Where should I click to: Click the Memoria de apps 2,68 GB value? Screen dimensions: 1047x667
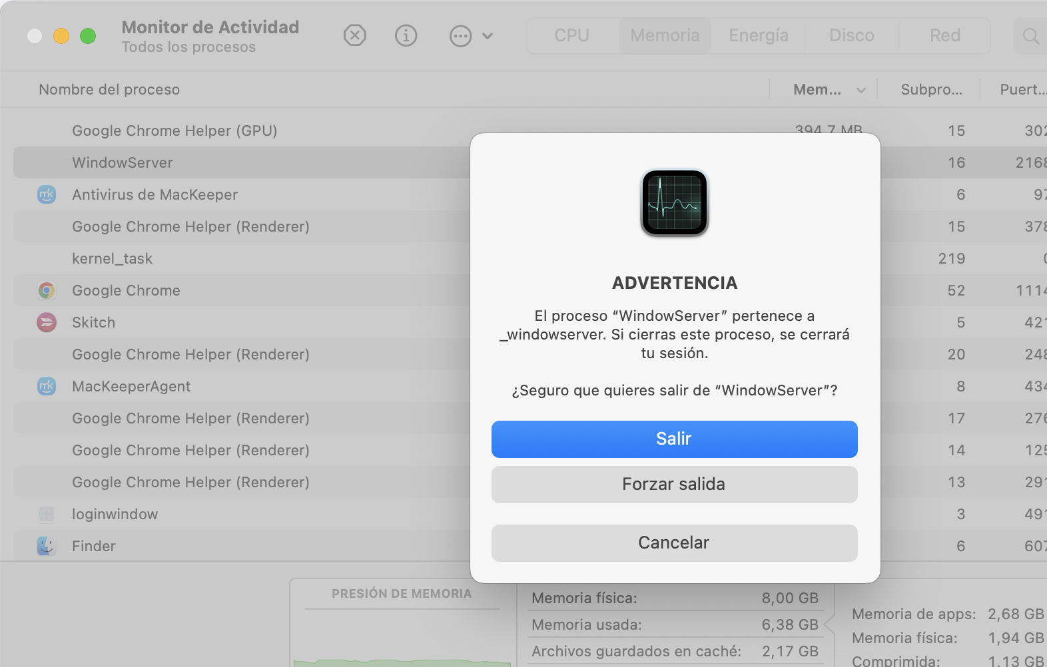tap(1016, 614)
